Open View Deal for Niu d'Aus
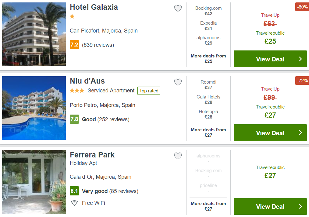 (x=270, y=133)
